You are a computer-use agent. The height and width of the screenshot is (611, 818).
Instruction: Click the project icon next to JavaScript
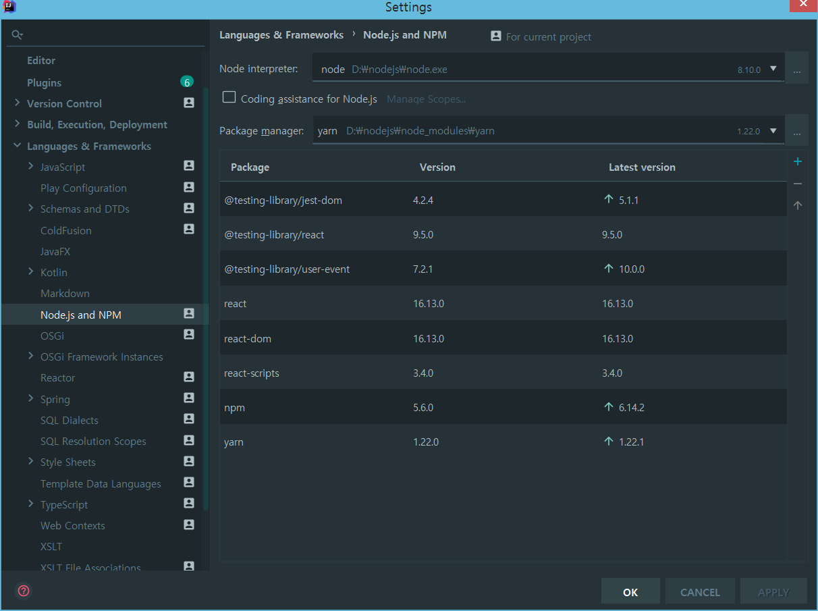coord(189,166)
